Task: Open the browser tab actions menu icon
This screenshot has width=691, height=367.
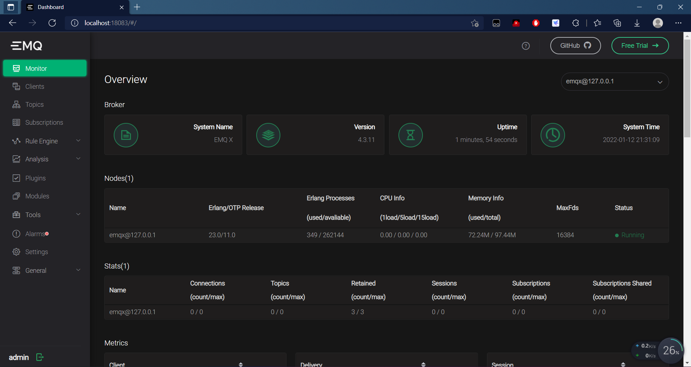Action: coord(11,7)
